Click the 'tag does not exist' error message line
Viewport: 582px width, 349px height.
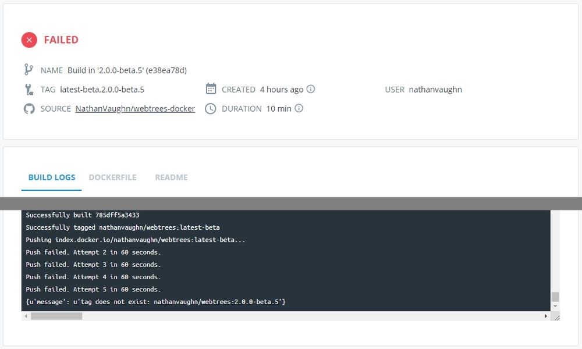[x=155, y=302]
